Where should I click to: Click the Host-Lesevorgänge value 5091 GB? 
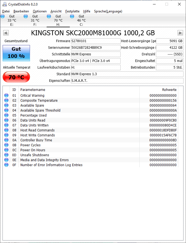170,41
